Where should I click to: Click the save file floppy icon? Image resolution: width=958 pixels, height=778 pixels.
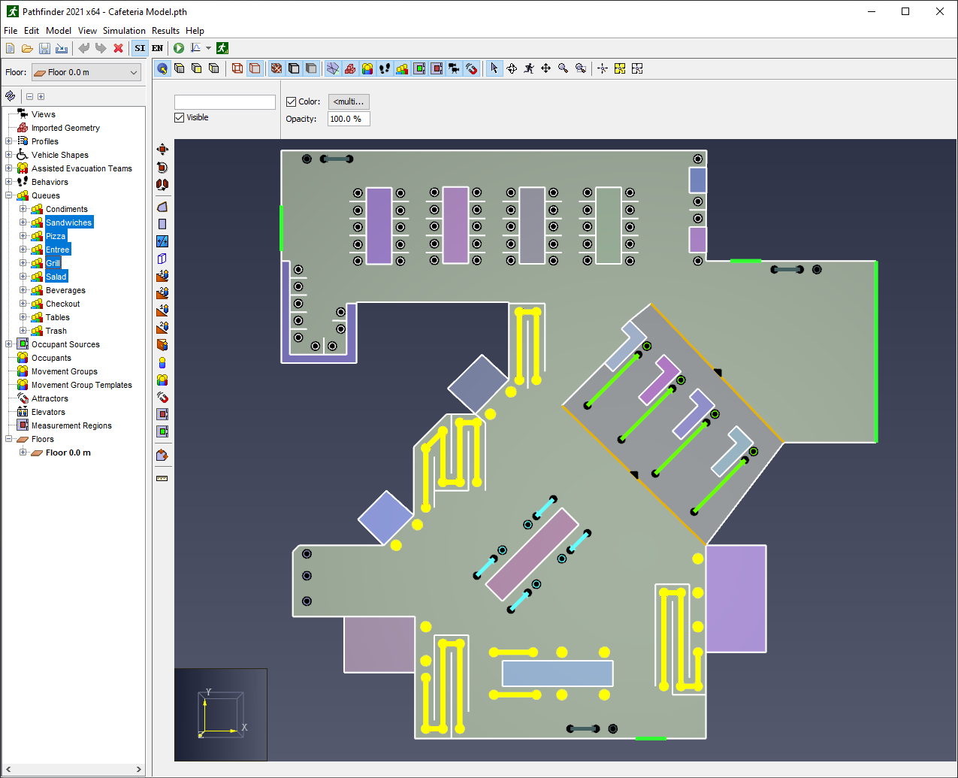click(44, 48)
